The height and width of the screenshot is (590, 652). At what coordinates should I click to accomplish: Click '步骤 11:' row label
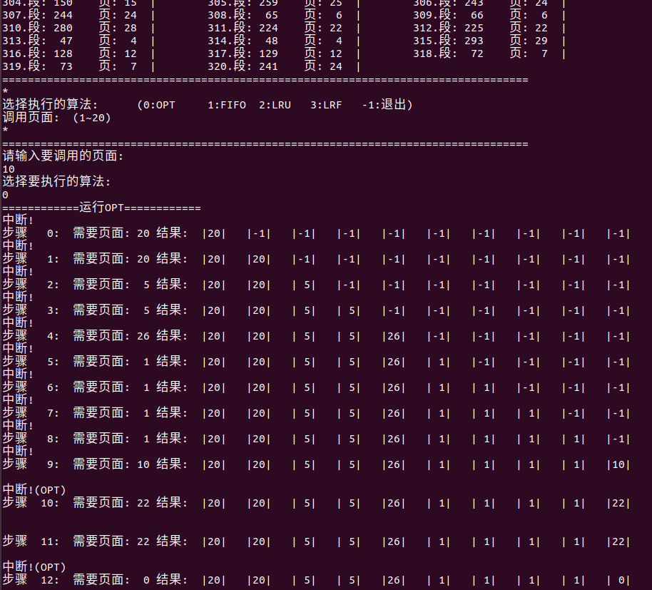[31, 541]
